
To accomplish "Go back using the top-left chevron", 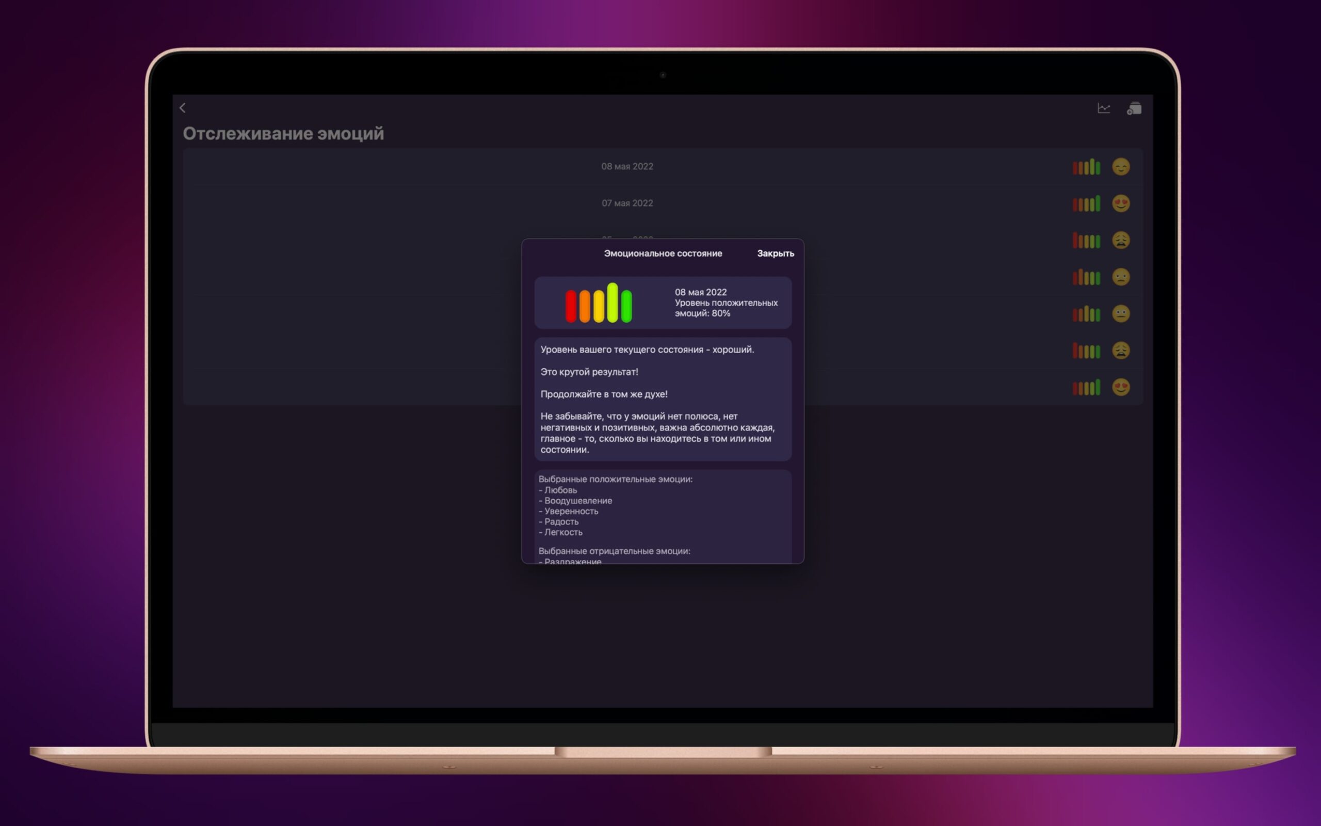I will (183, 108).
